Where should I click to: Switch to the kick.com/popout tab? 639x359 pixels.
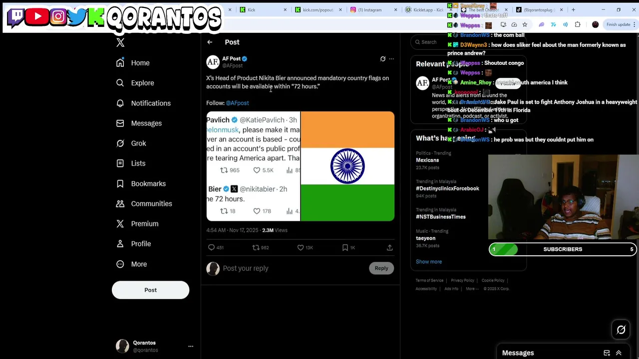(317, 9)
